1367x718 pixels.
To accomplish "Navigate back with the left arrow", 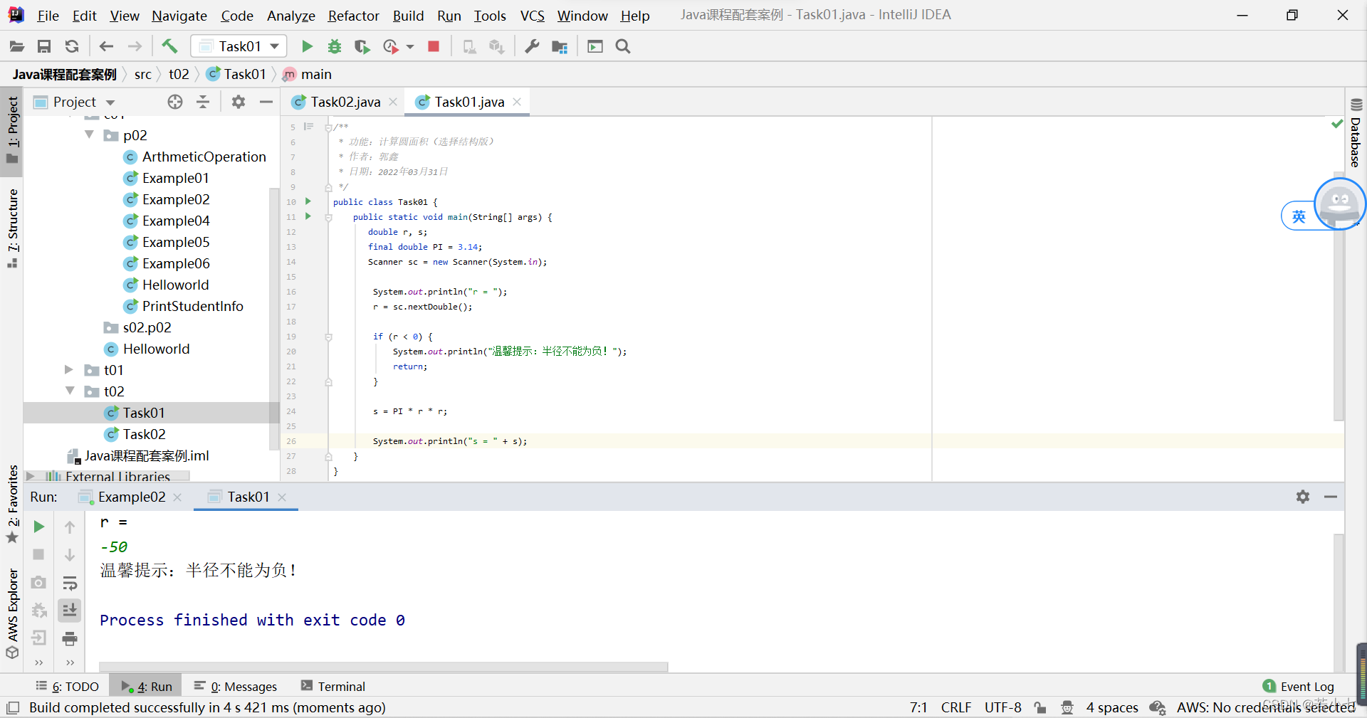I will (x=107, y=47).
